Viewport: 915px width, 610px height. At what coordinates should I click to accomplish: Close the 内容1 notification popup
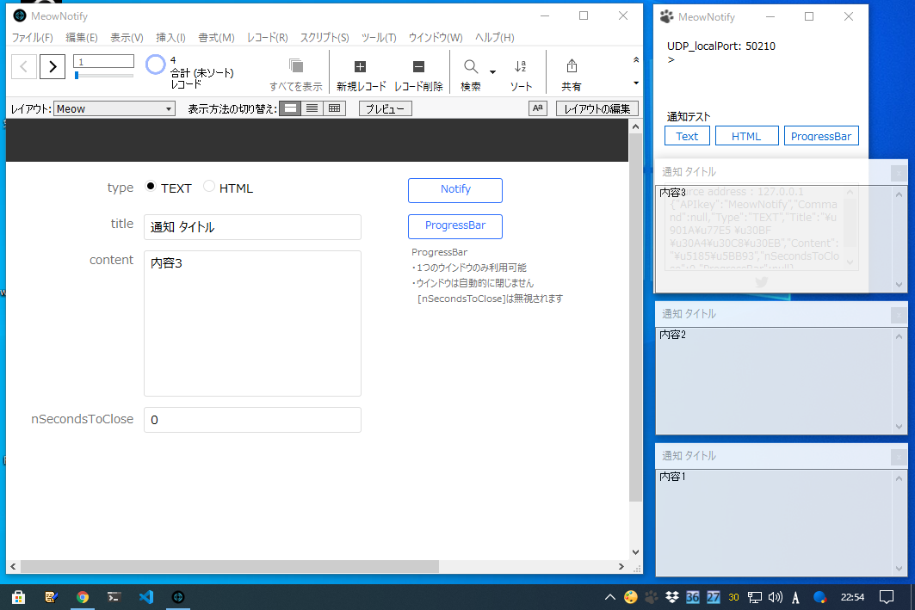click(899, 457)
